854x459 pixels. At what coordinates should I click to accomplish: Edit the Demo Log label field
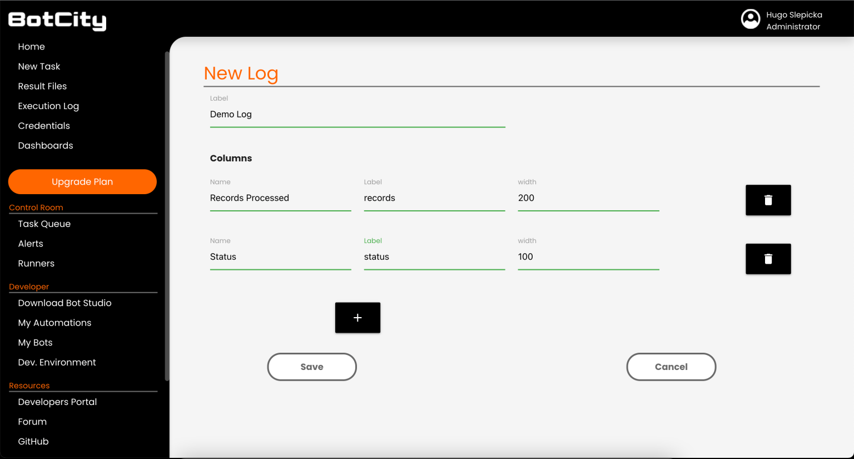coord(358,114)
